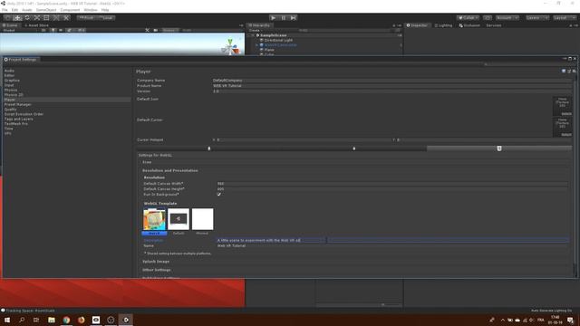
Task: Click the cloud services icon button
Action: [x=488, y=18]
